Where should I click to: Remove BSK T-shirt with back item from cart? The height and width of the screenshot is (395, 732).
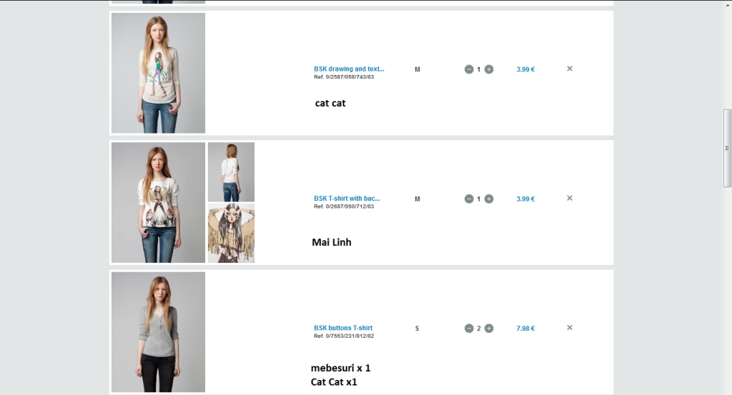570,198
